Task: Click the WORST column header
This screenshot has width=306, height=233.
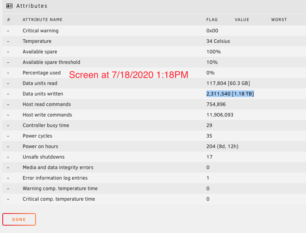Action: (x=279, y=19)
